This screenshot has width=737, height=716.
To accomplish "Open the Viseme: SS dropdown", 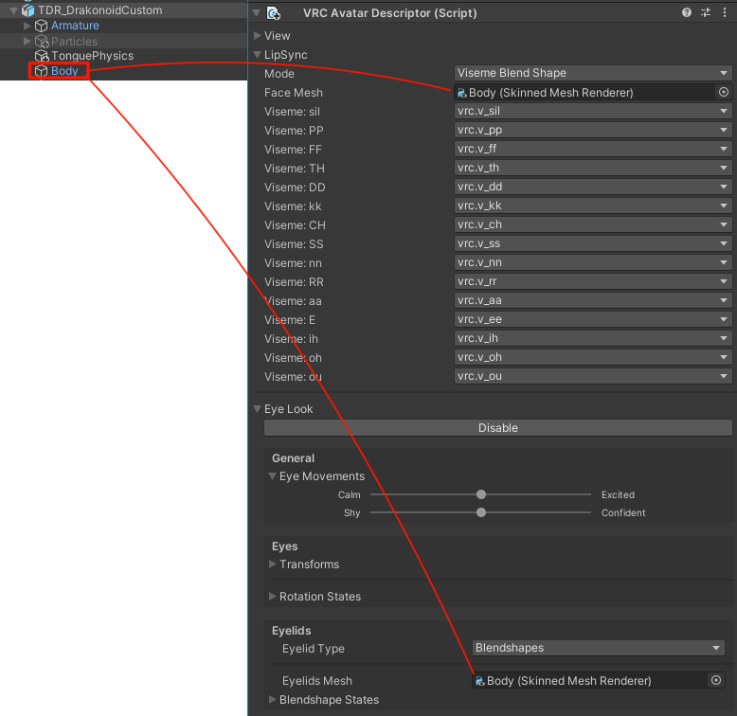I will [x=593, y=243].
